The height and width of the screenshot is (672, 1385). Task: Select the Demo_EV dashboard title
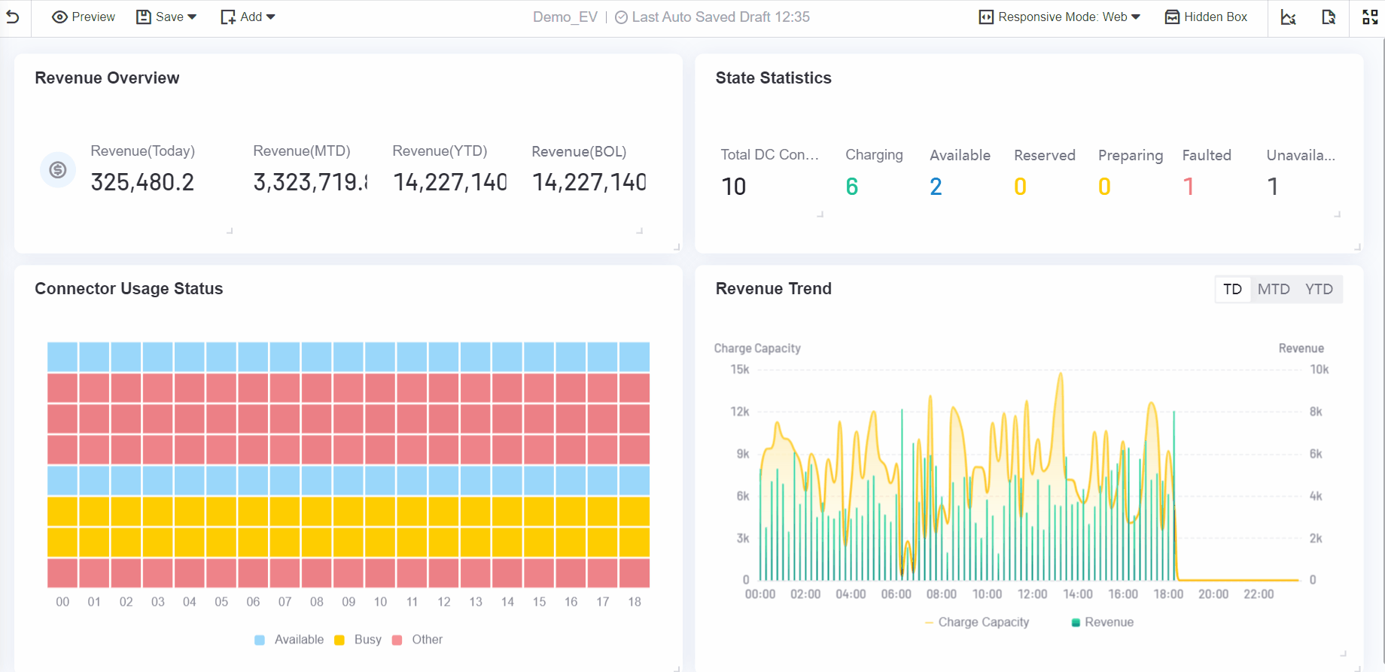pos(565,17)
